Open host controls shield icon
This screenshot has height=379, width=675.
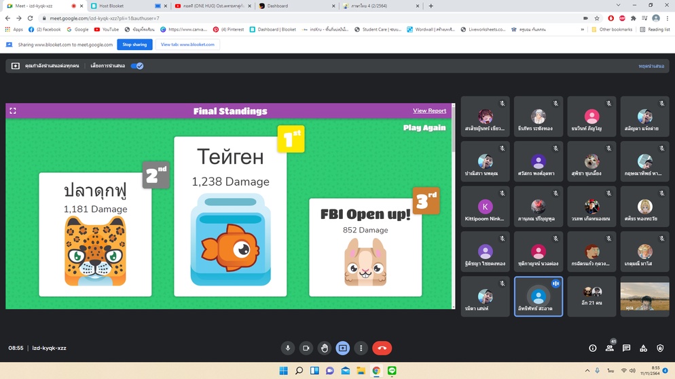[x=660, y=348]
